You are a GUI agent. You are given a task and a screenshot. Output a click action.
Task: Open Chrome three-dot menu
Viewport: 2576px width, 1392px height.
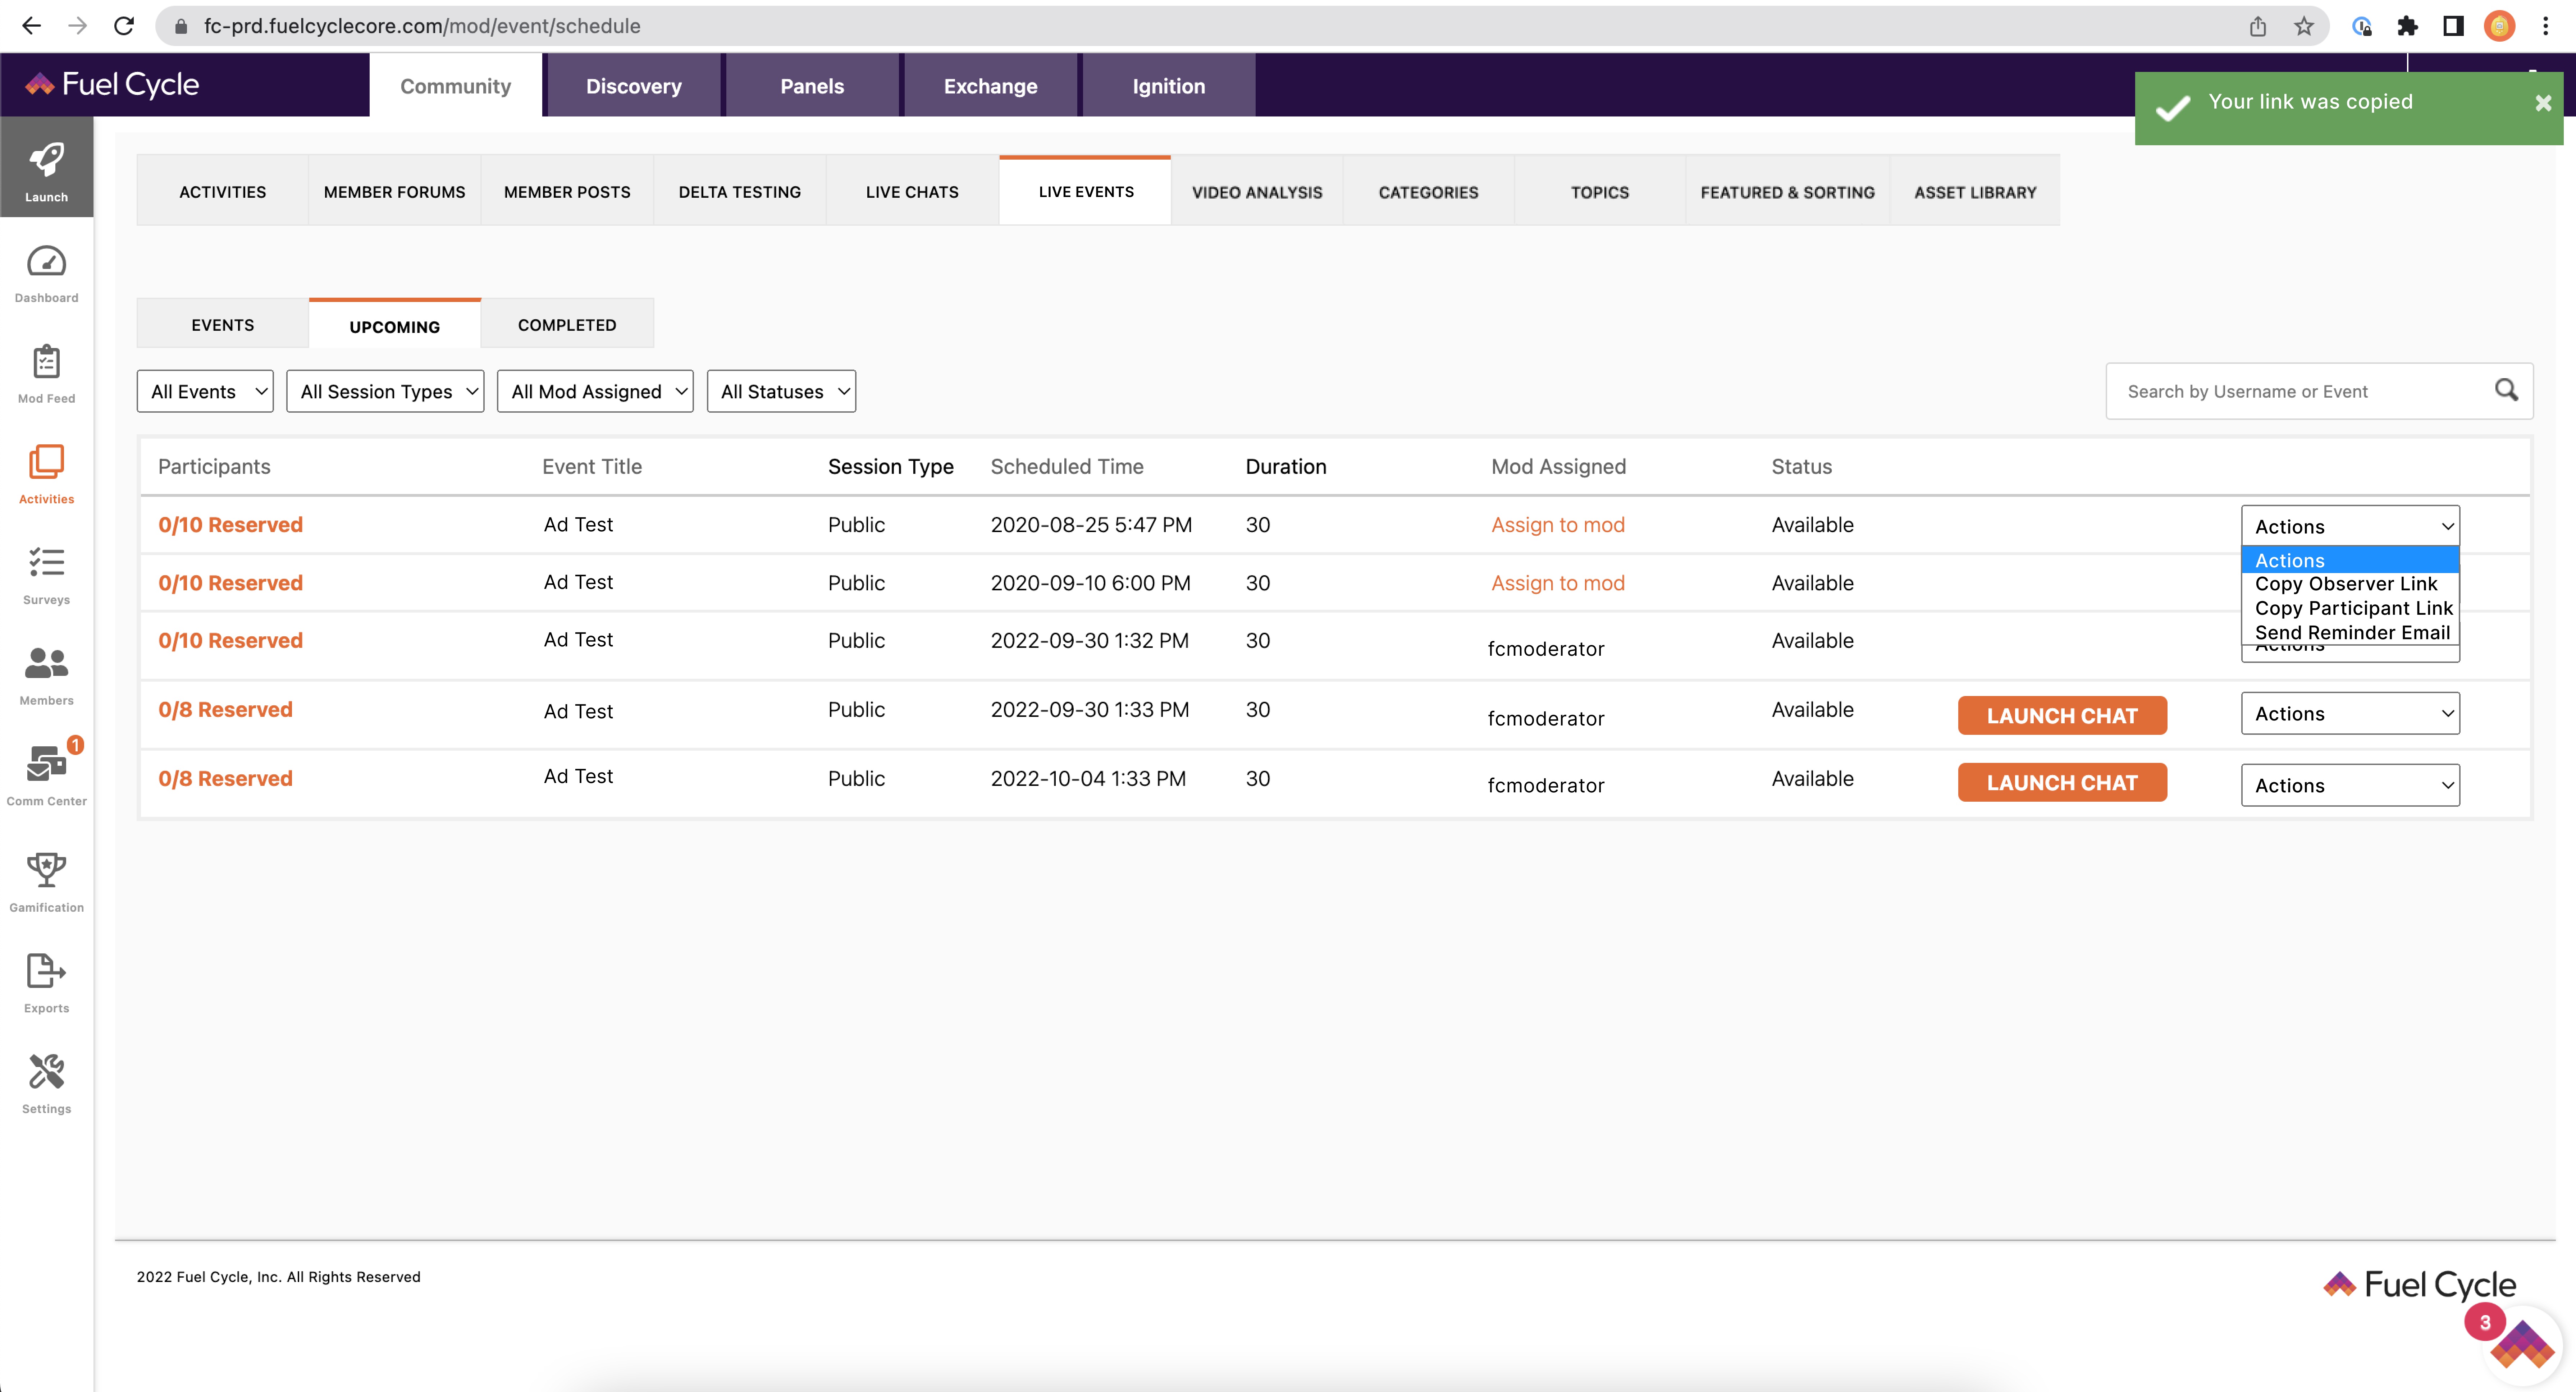[x=2545, y=26]
